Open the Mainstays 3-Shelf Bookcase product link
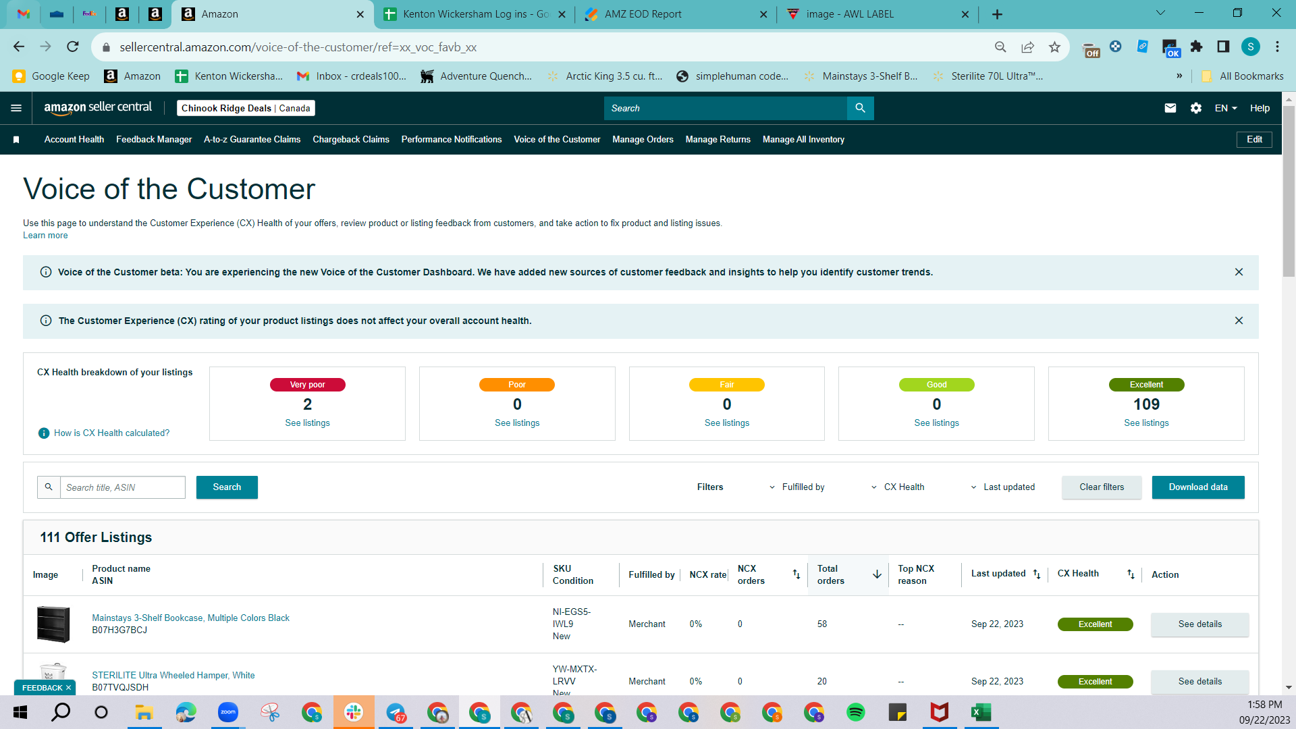 [190, 618]
